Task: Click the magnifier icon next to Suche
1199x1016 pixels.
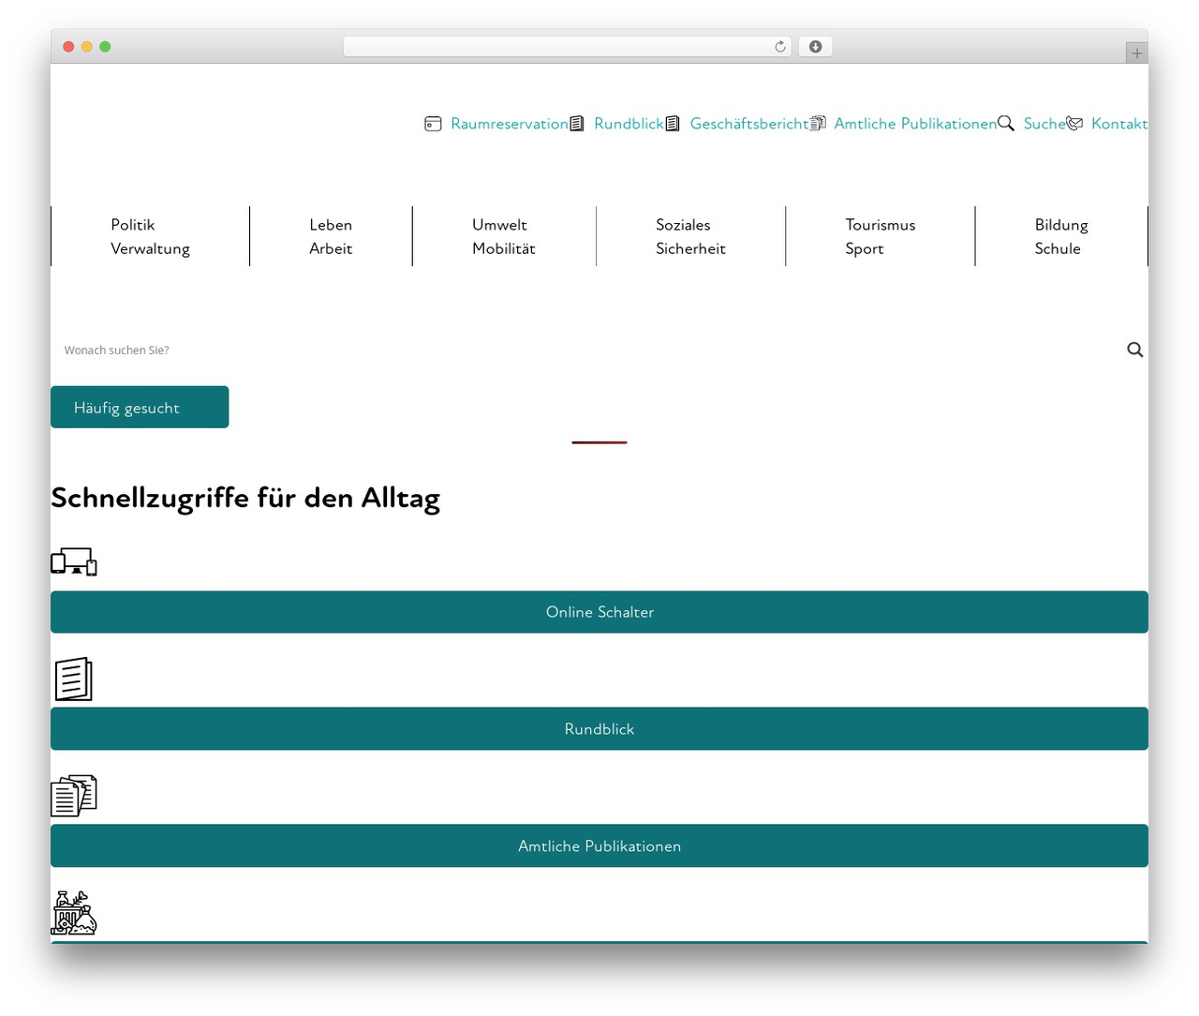Action: (x=1006, y=124)
